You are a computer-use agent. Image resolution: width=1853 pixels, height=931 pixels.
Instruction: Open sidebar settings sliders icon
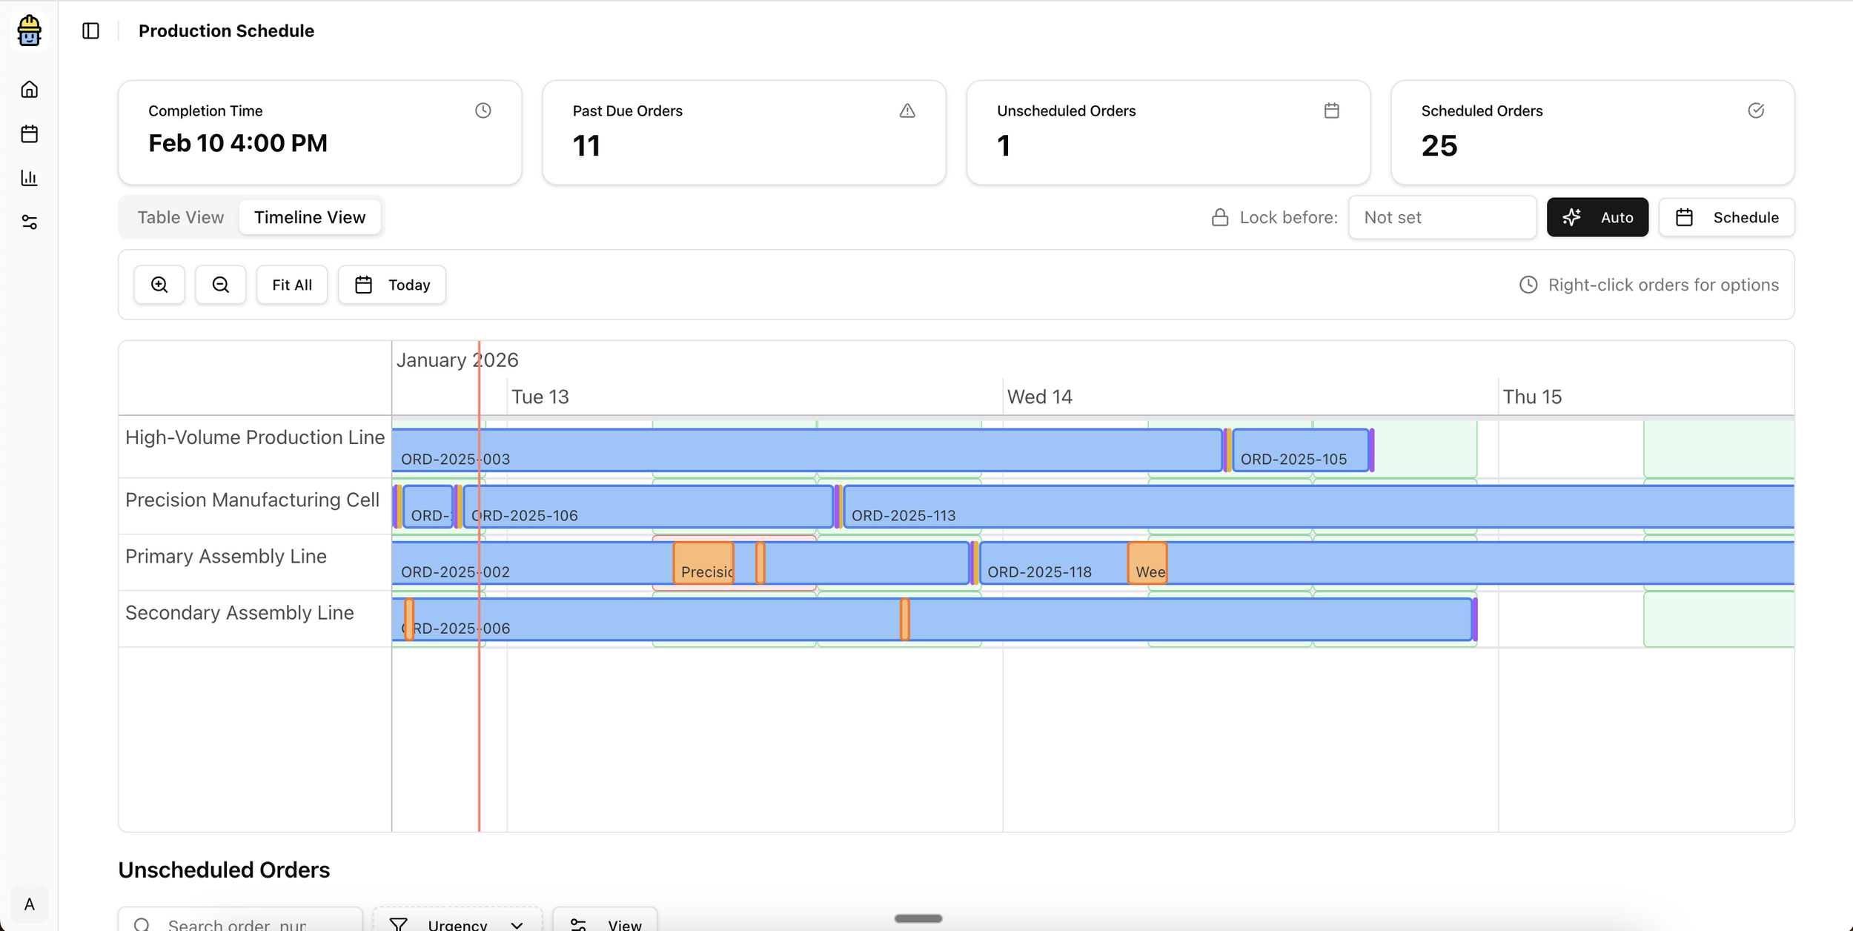pos(29,222)
